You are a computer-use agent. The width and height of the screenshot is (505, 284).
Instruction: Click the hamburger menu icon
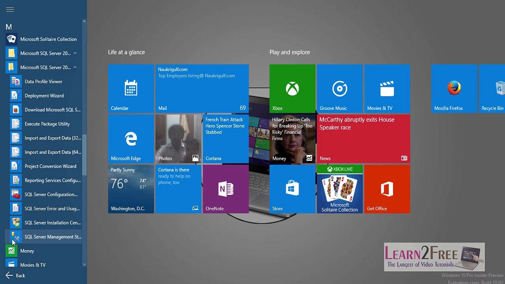(10, 10)
